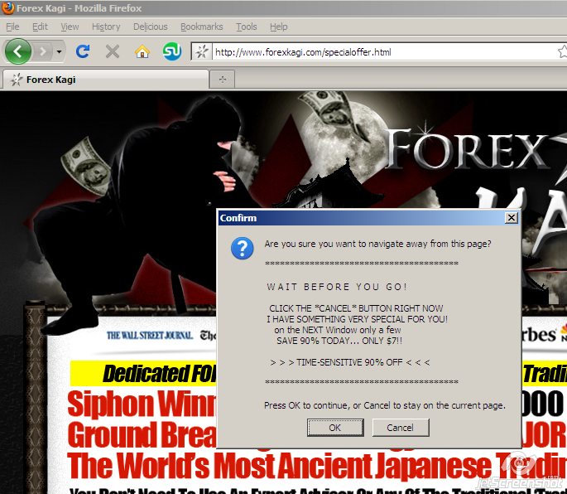The image size is (567, 494).
Task: Click the Stop loading X icon
Action: pyautogui.click(x=113, y=51)
